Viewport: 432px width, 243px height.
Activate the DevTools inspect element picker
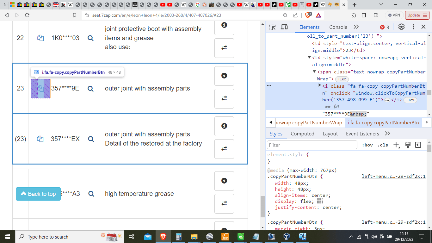click(272, 27)
